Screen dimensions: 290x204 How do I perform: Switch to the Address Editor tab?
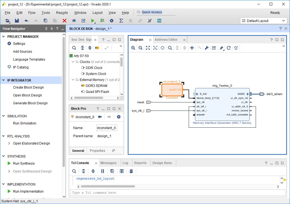[166, 40]
